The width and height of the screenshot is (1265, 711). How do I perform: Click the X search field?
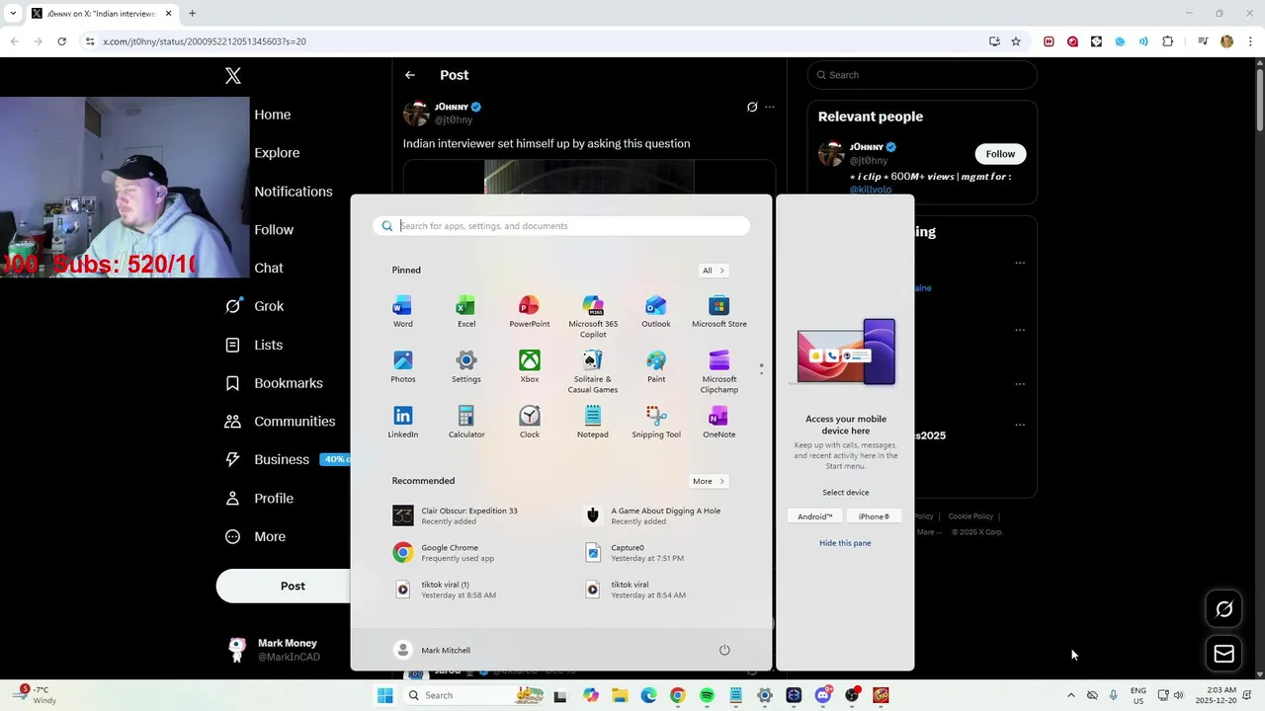[x=922, y=75]
